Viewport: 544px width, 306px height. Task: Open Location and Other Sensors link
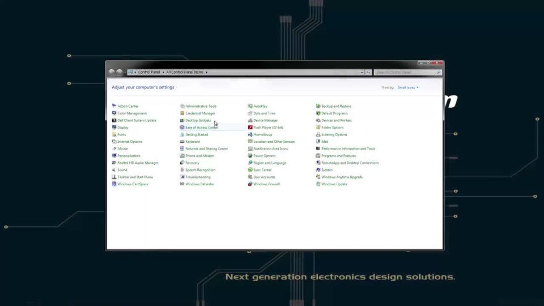pyautogui.click(x=274, y=142)
